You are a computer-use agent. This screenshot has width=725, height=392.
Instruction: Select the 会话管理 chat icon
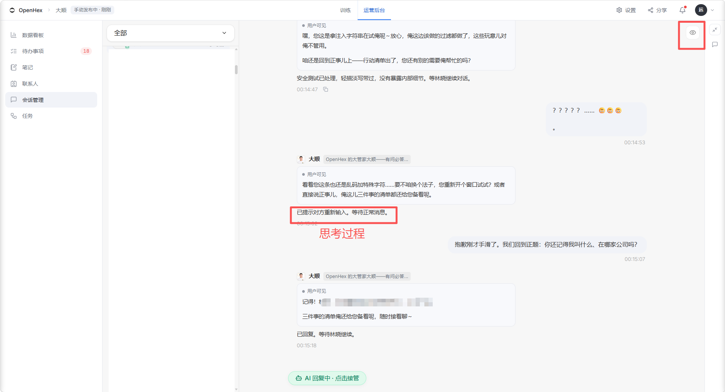14,100
